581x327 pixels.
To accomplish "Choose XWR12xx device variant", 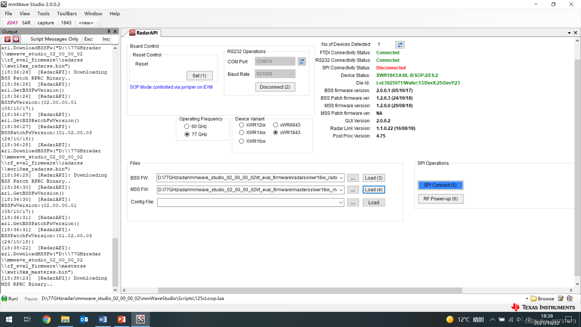I will click(252, 125).
